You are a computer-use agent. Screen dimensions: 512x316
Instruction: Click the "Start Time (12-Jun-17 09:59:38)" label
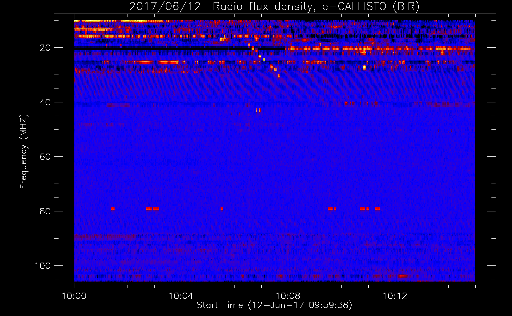pyautogui.click(x=274, y=305)
